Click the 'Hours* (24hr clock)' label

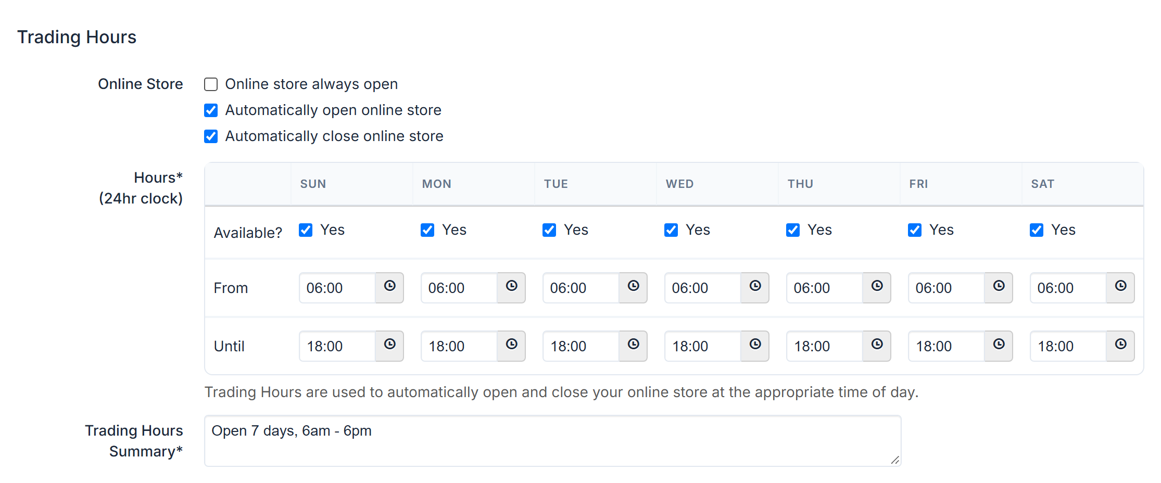[141, 188]
